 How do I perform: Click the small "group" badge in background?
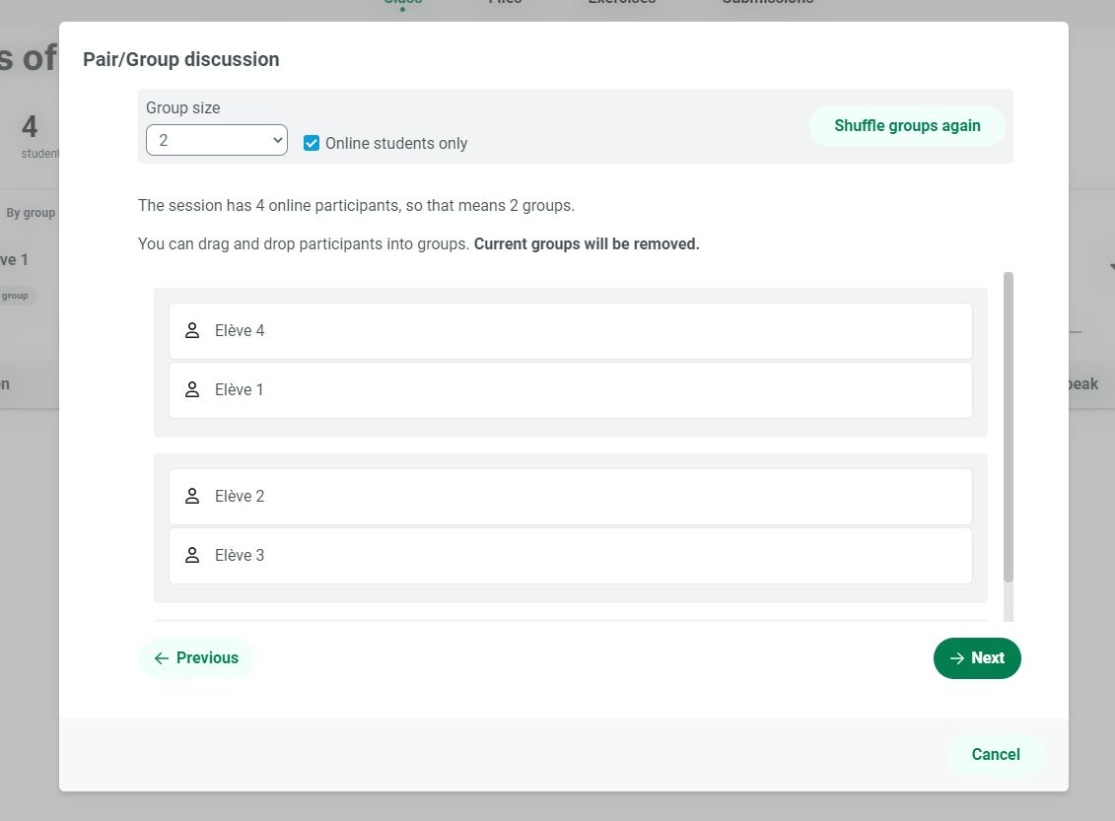click(x=16, y=296)
